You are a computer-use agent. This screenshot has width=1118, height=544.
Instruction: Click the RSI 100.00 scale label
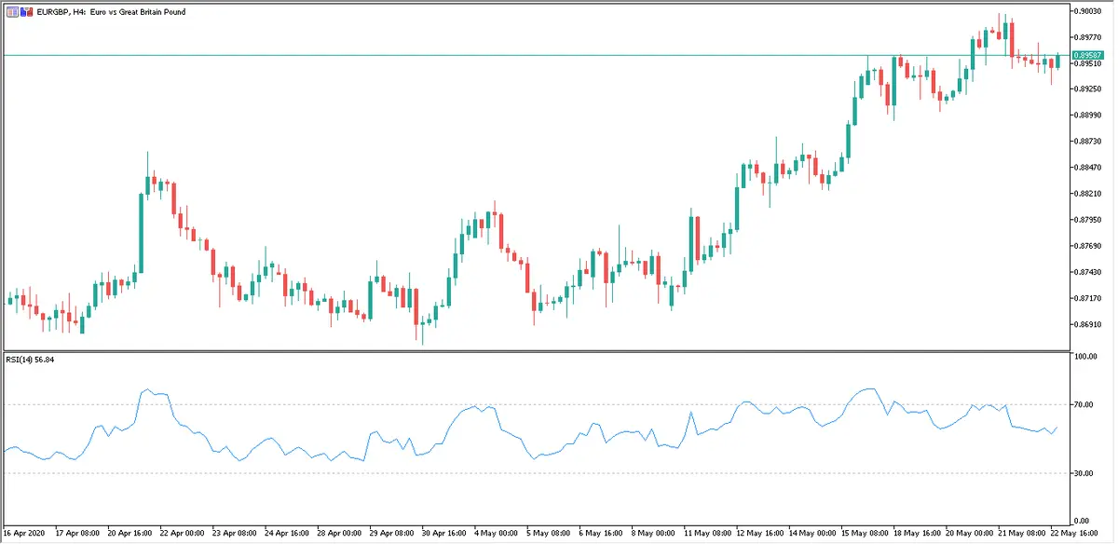click(x=1084, y=357)
